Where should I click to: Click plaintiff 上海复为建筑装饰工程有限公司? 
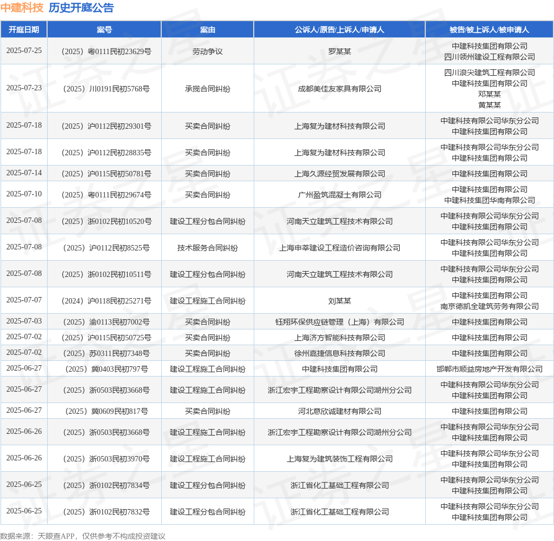pyautogui.click(x=339, y=459)
